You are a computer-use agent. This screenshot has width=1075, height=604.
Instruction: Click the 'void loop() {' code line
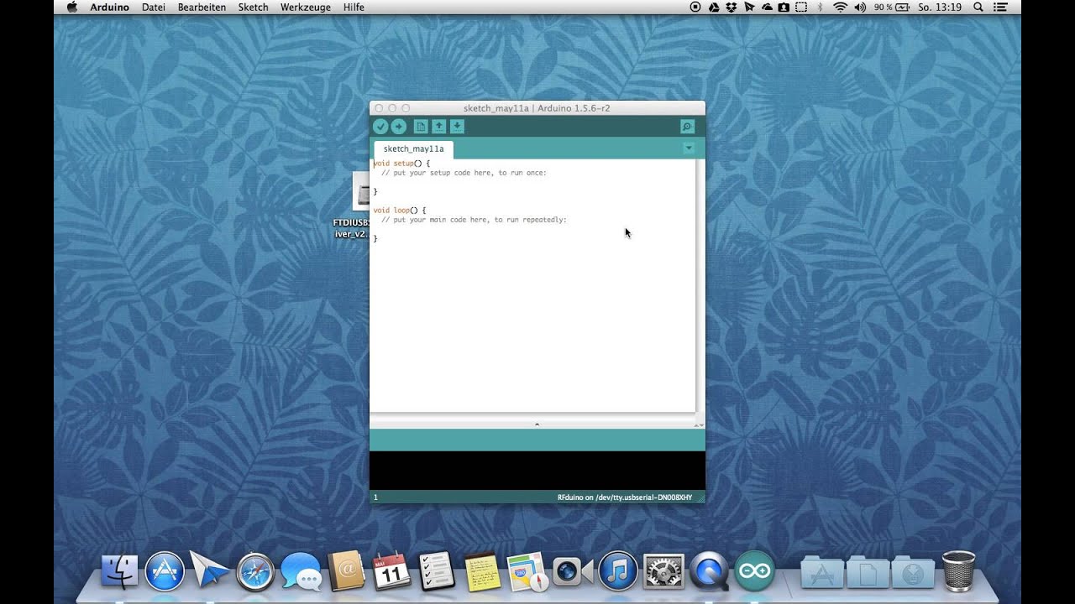[400, 211]
